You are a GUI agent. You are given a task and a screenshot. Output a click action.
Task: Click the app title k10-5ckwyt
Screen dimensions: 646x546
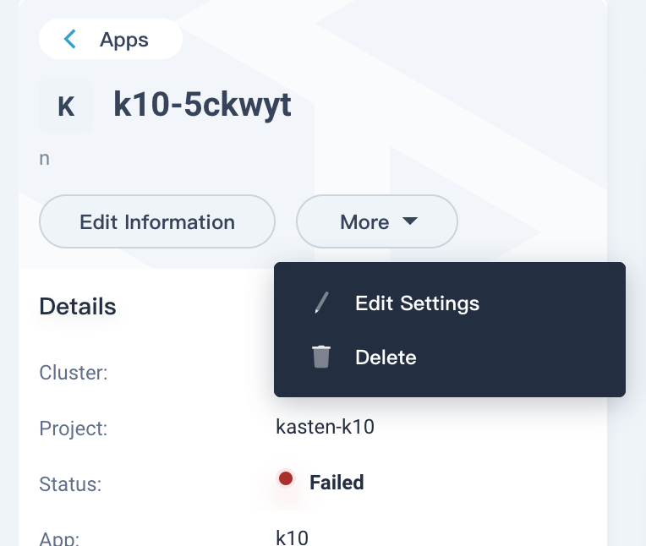click(x=202, y=105)
